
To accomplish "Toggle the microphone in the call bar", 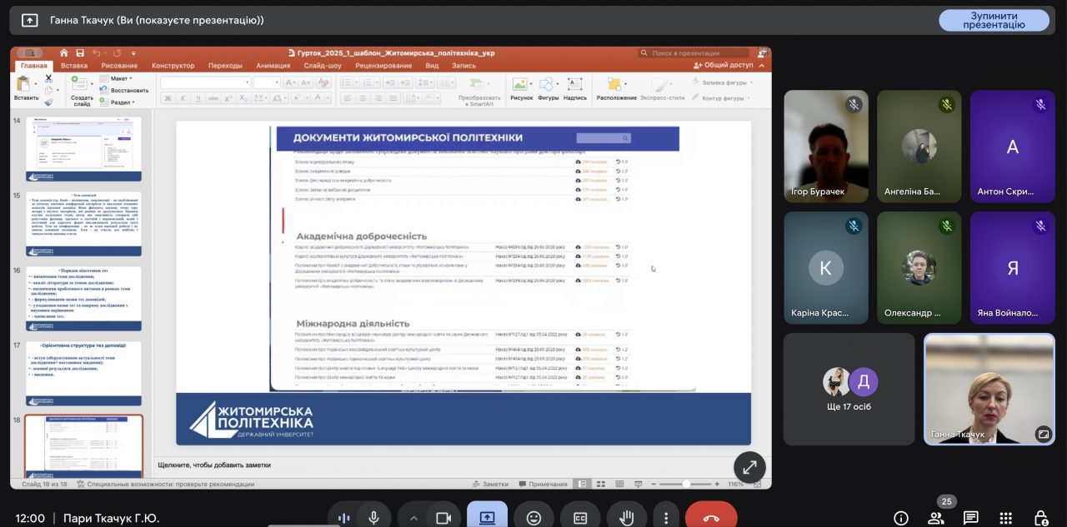I will [373, 518].
